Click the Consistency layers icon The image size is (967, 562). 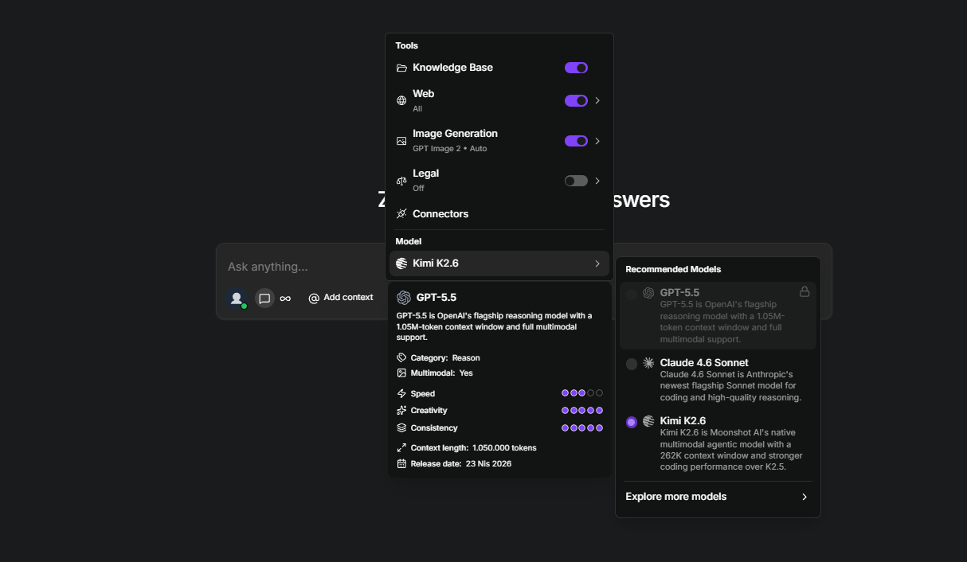pos(401,427)
